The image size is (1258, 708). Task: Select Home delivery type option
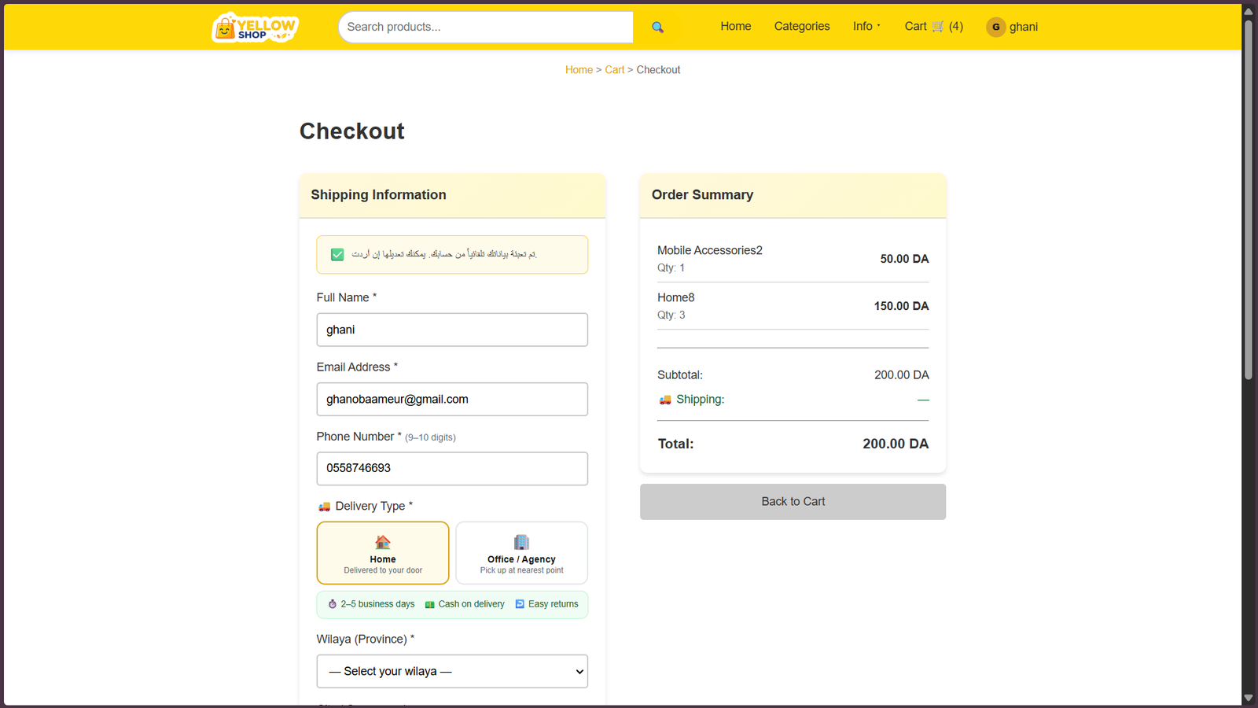click(383, 553)
